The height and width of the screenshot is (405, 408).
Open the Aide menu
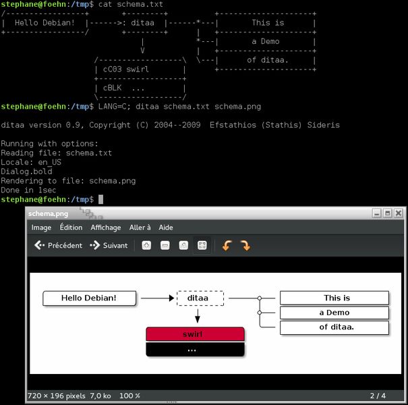pos(166,227)
